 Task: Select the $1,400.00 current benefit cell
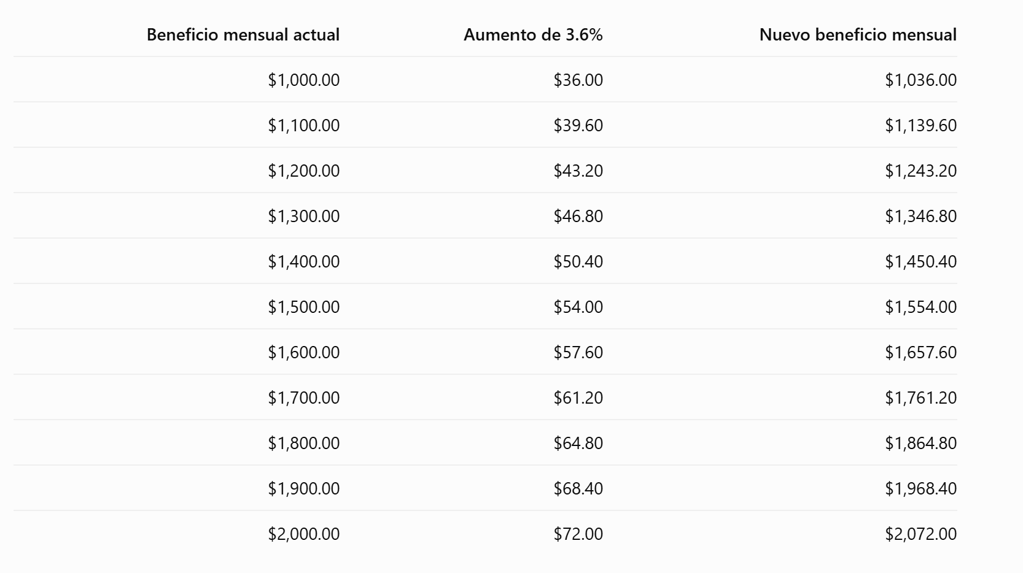point(304,261)
